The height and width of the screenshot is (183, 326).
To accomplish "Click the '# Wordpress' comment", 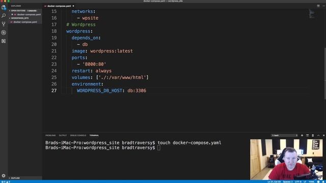I will [81, 24].
